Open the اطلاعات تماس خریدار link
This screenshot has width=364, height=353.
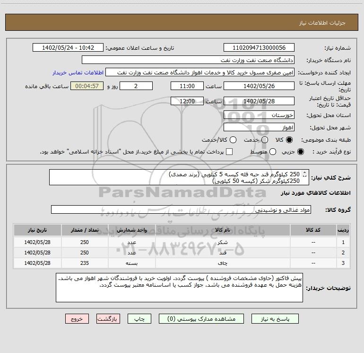click(x=78, y=72)
